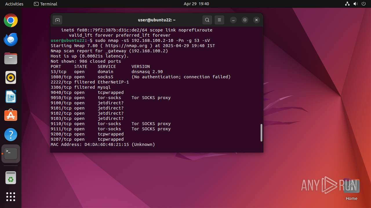Open the network status indicator

click(x=347, y=4)
